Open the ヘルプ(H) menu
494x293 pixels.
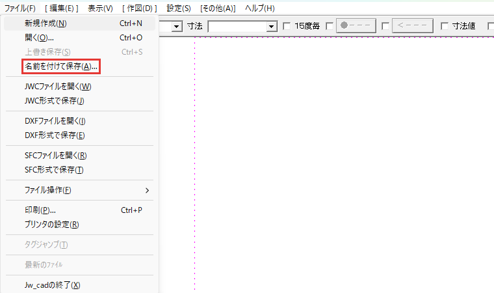(259, 8)
